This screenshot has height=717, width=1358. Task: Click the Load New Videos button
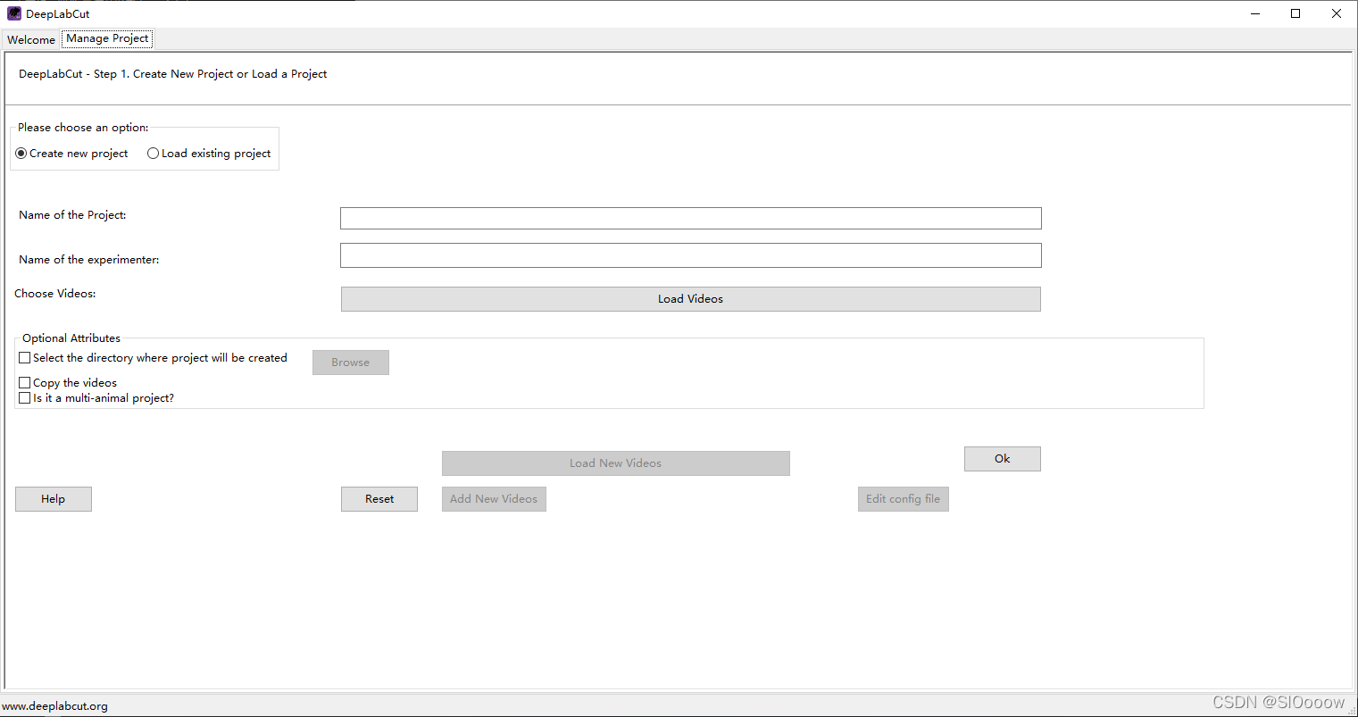(615, 463)
